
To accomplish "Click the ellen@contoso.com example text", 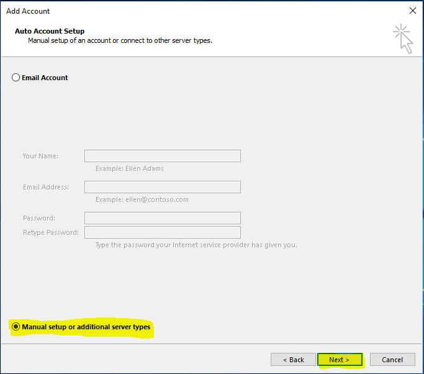I will coord(142,199).
